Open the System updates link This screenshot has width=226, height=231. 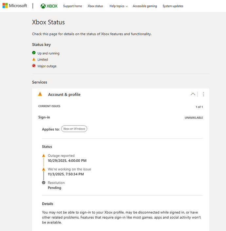173,6
